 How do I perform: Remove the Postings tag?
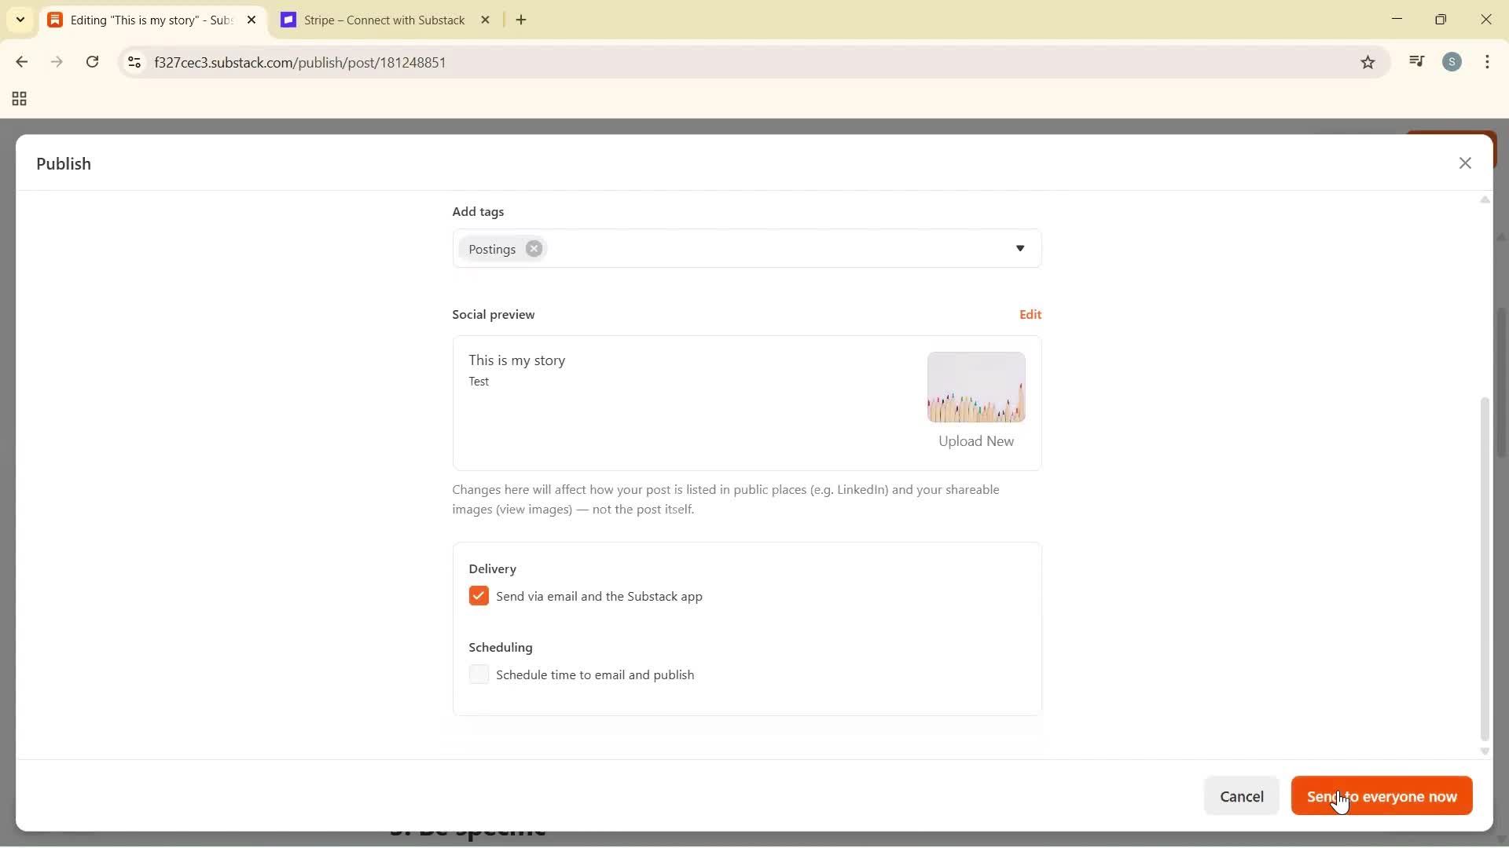click(x=534, y=248)
